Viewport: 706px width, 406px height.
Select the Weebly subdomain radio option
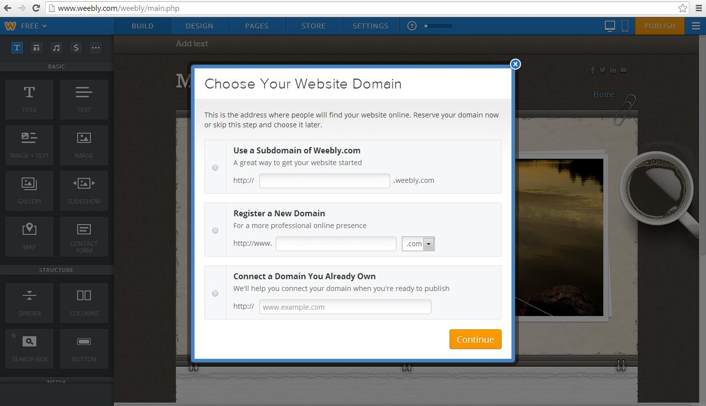(215, 168)
